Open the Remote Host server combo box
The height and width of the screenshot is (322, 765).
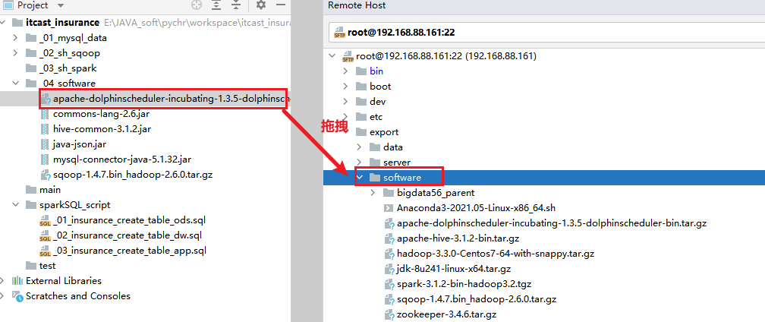coord(546,33)
